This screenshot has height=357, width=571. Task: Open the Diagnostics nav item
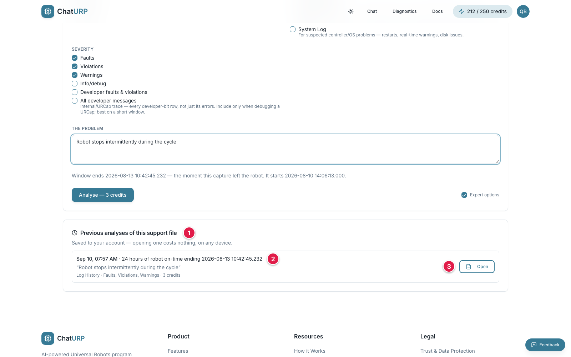[404, 11]
